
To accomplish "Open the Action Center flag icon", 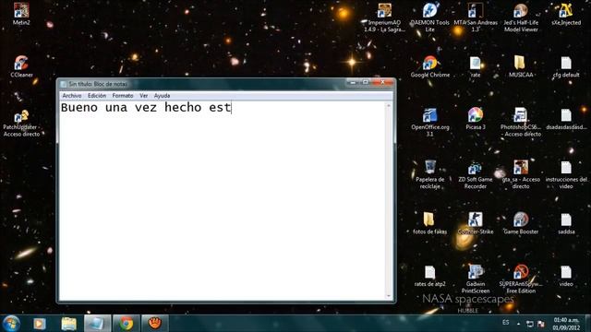I will point(541,324).
